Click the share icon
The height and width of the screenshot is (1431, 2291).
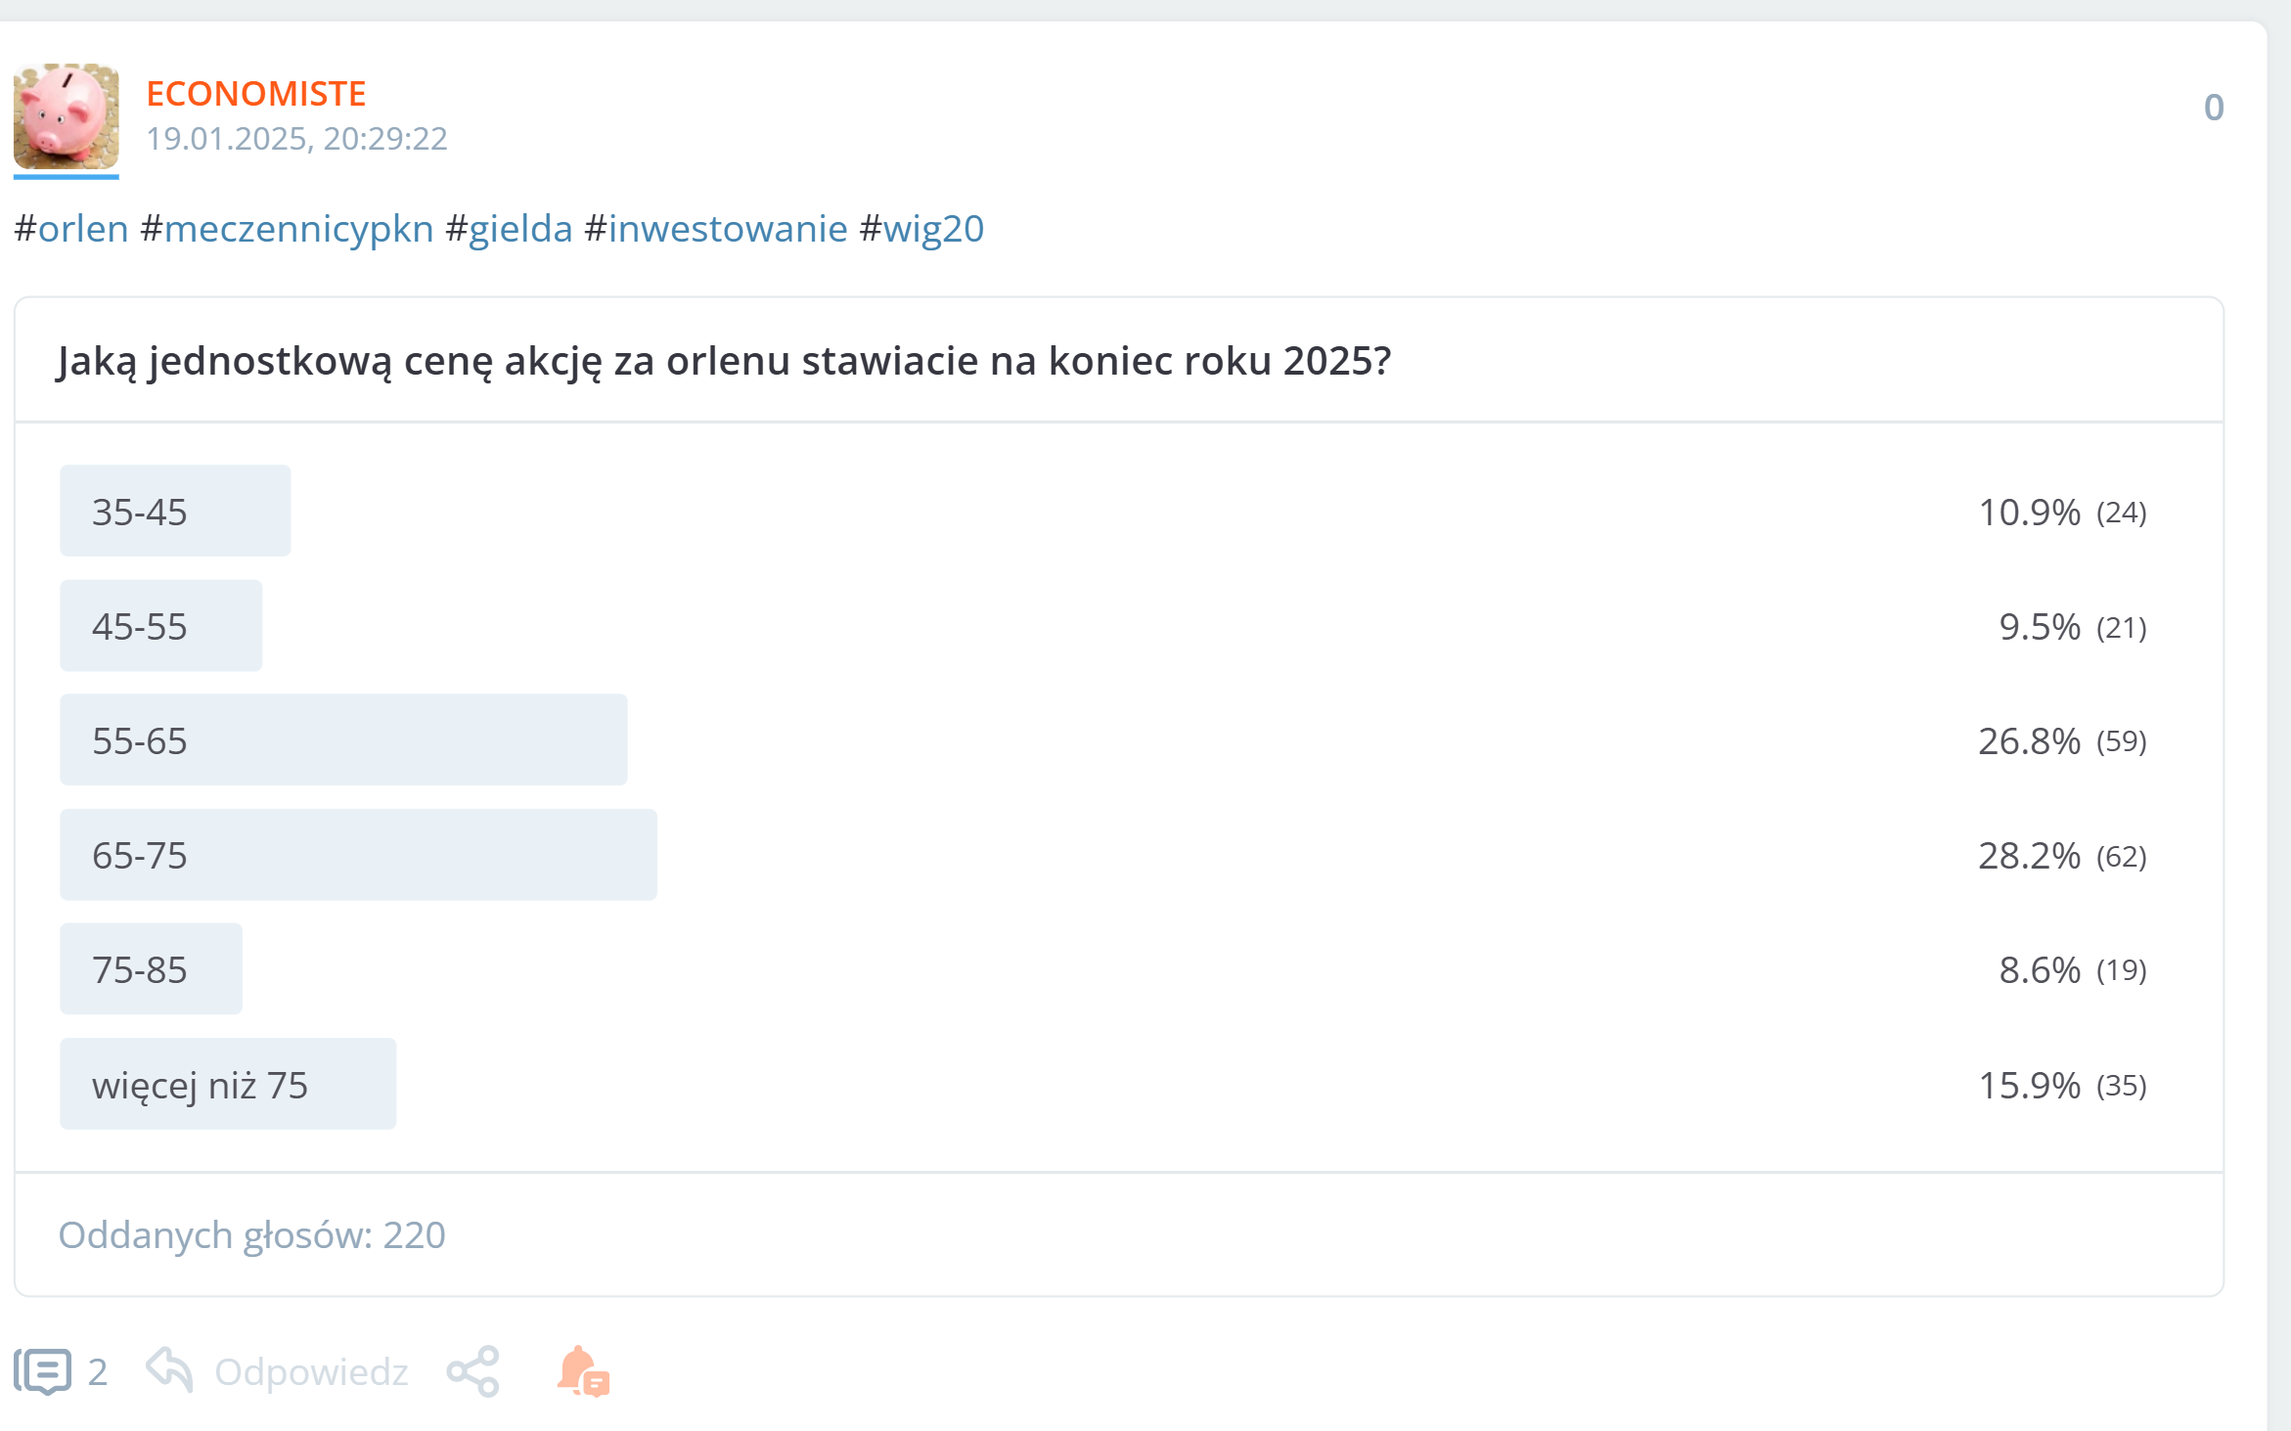coord(473,1371)
